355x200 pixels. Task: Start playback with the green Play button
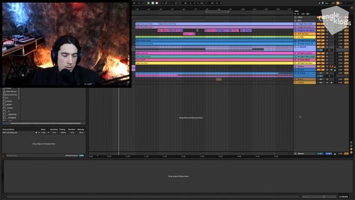click(149, 3)
